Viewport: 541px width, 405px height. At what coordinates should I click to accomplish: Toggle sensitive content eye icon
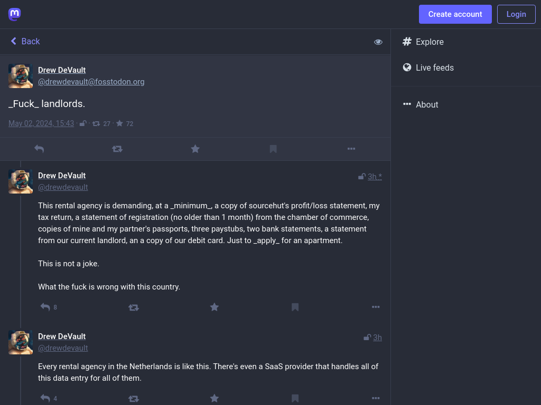coord(378,42)
